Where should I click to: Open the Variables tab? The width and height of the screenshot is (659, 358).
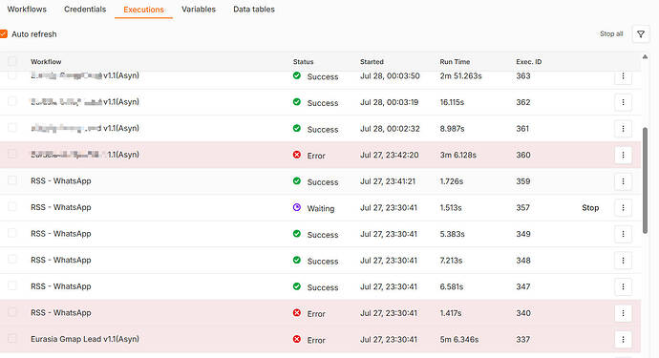click(199, 10)
